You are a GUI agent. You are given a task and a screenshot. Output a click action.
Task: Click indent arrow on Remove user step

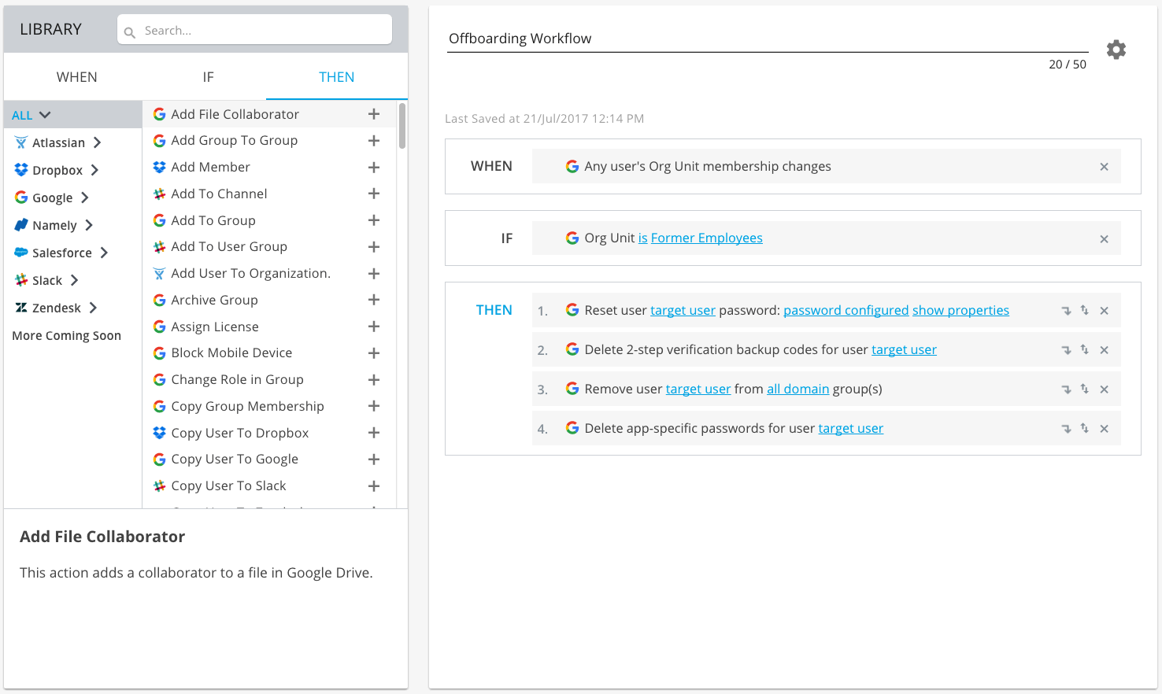pyautogui.click(x=1066, y=389)
